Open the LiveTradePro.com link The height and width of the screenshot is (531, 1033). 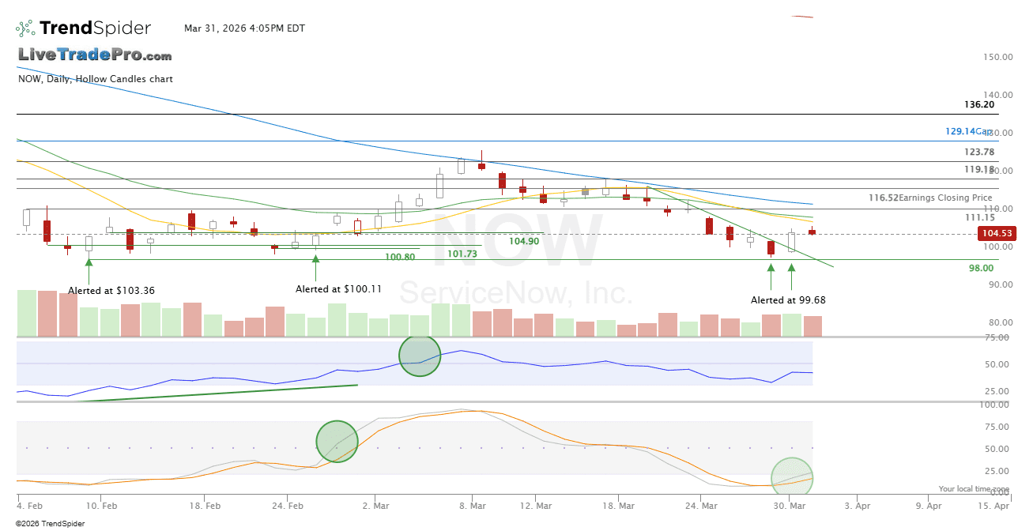(x=95, y=55)
